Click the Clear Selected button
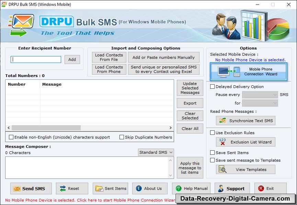Image resolution: width=297 pixels, height=205 pixels. click(x=190, y=116)
